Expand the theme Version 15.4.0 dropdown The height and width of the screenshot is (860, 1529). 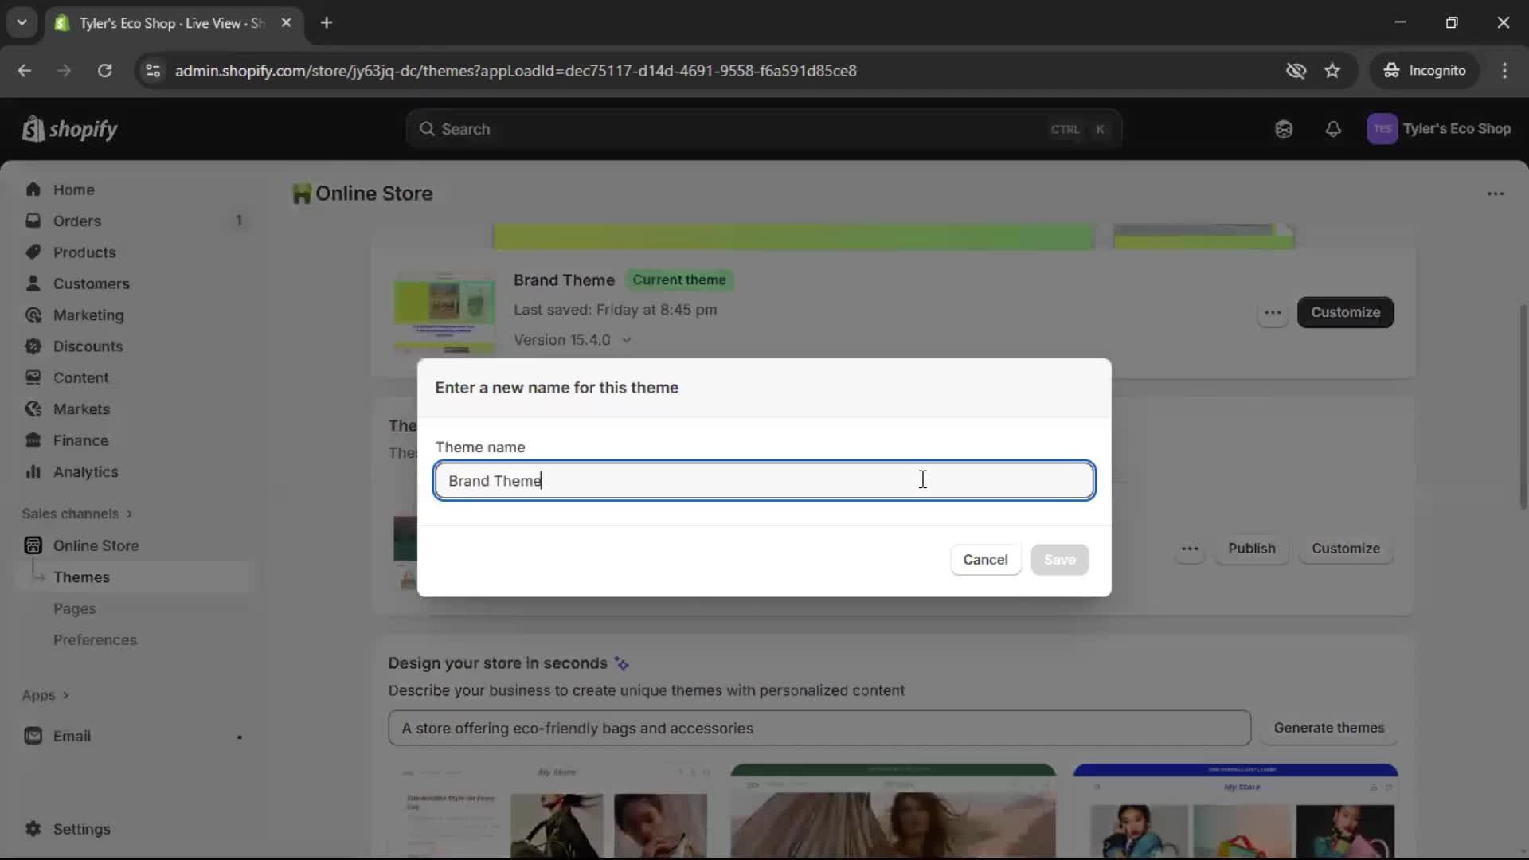[x=573, y=340]
